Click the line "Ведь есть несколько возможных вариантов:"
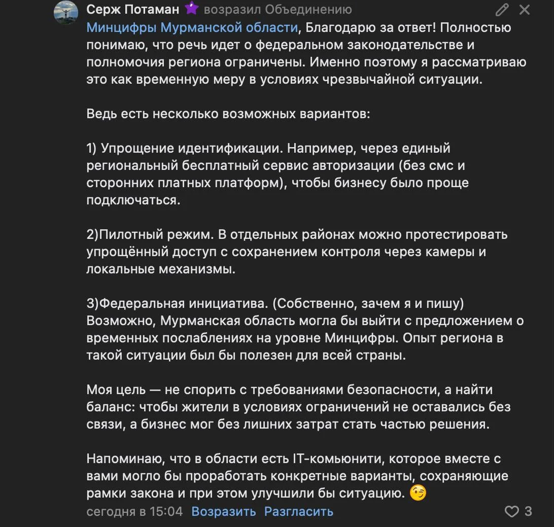This screenshot has height=527, width=554. pos(228,114)
